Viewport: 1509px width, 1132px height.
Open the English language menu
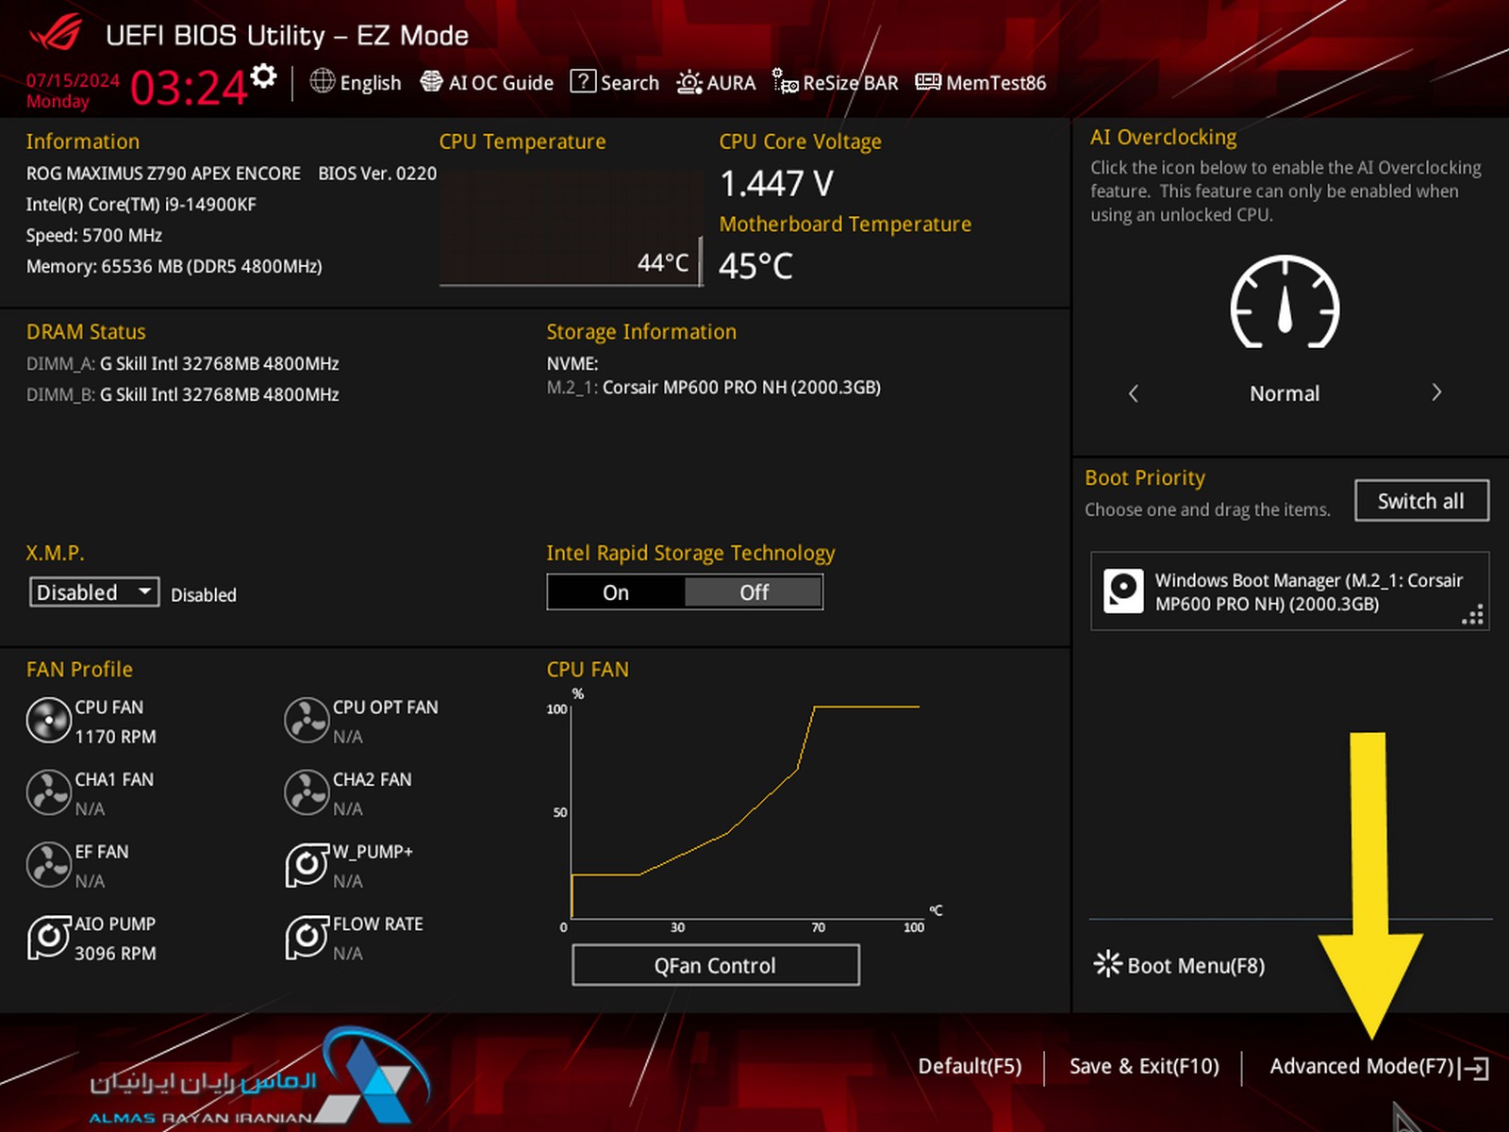point(356,83)
